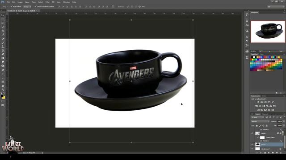Click the Layer 1 cup thumbnail
The width and height of the screenshot is (286, 160).
(257, 144)
